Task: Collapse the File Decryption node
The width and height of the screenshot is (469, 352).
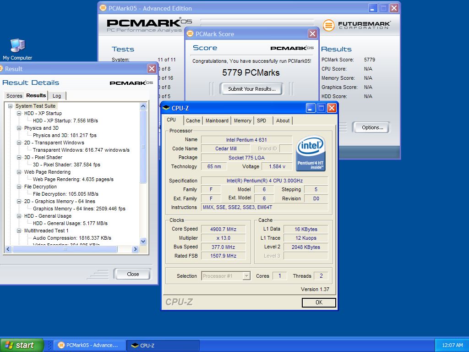Action: point(19,187)
